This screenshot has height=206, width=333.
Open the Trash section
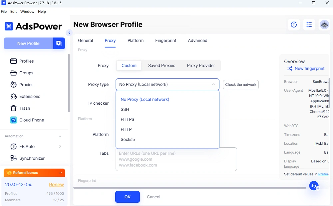[24, 108]
